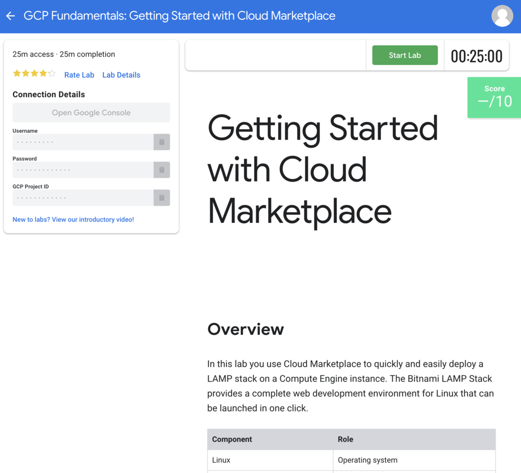Image resolution: width=521 pixels, height=473 pixels.
Task: Click the 00:25:00 timer display
Action: pyautogui.click(x=476, y=56)
